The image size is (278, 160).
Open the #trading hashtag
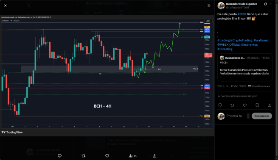pyautogui.click(x=223, y=40)
